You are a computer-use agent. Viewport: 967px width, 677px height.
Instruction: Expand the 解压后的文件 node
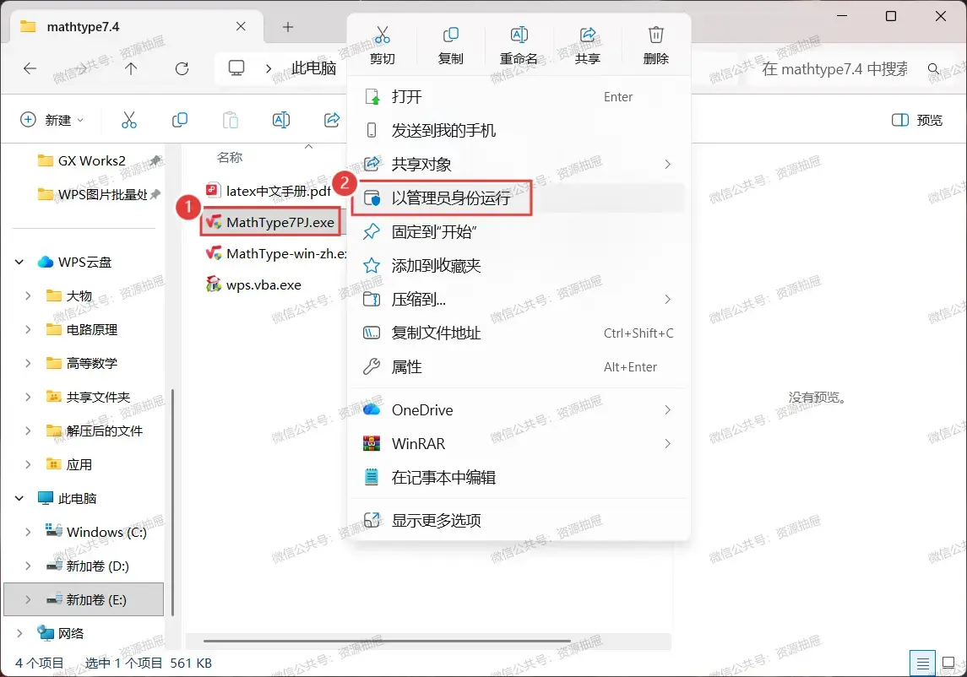(28, 431)
